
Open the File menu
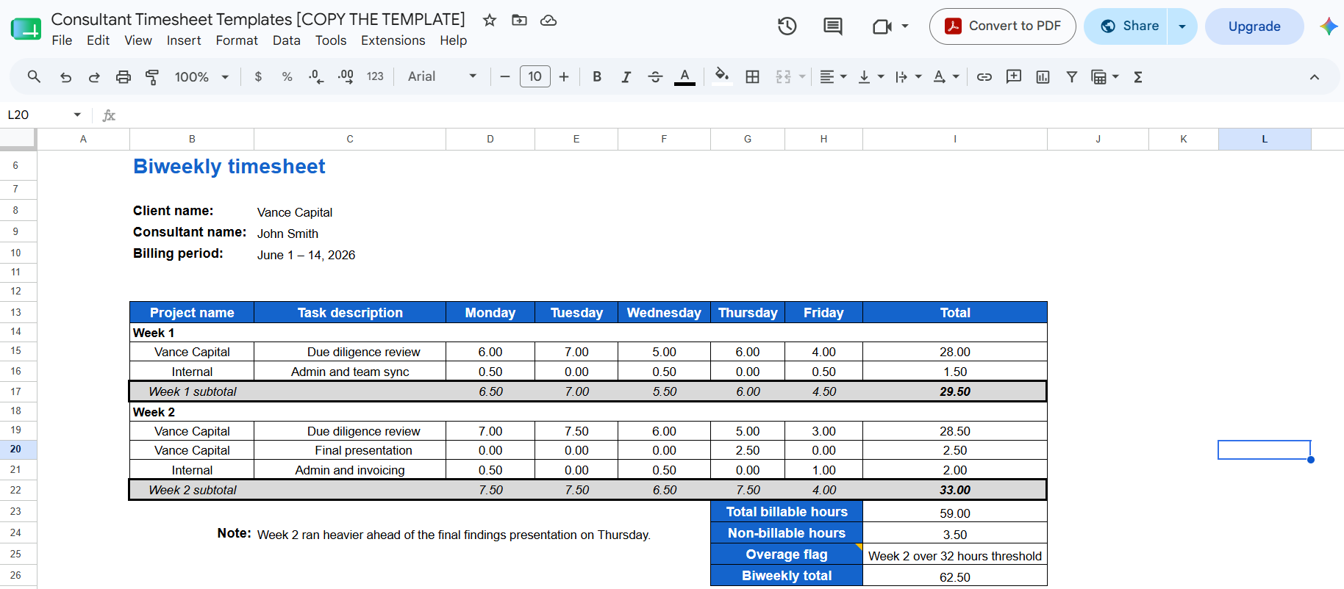(62, 40)
